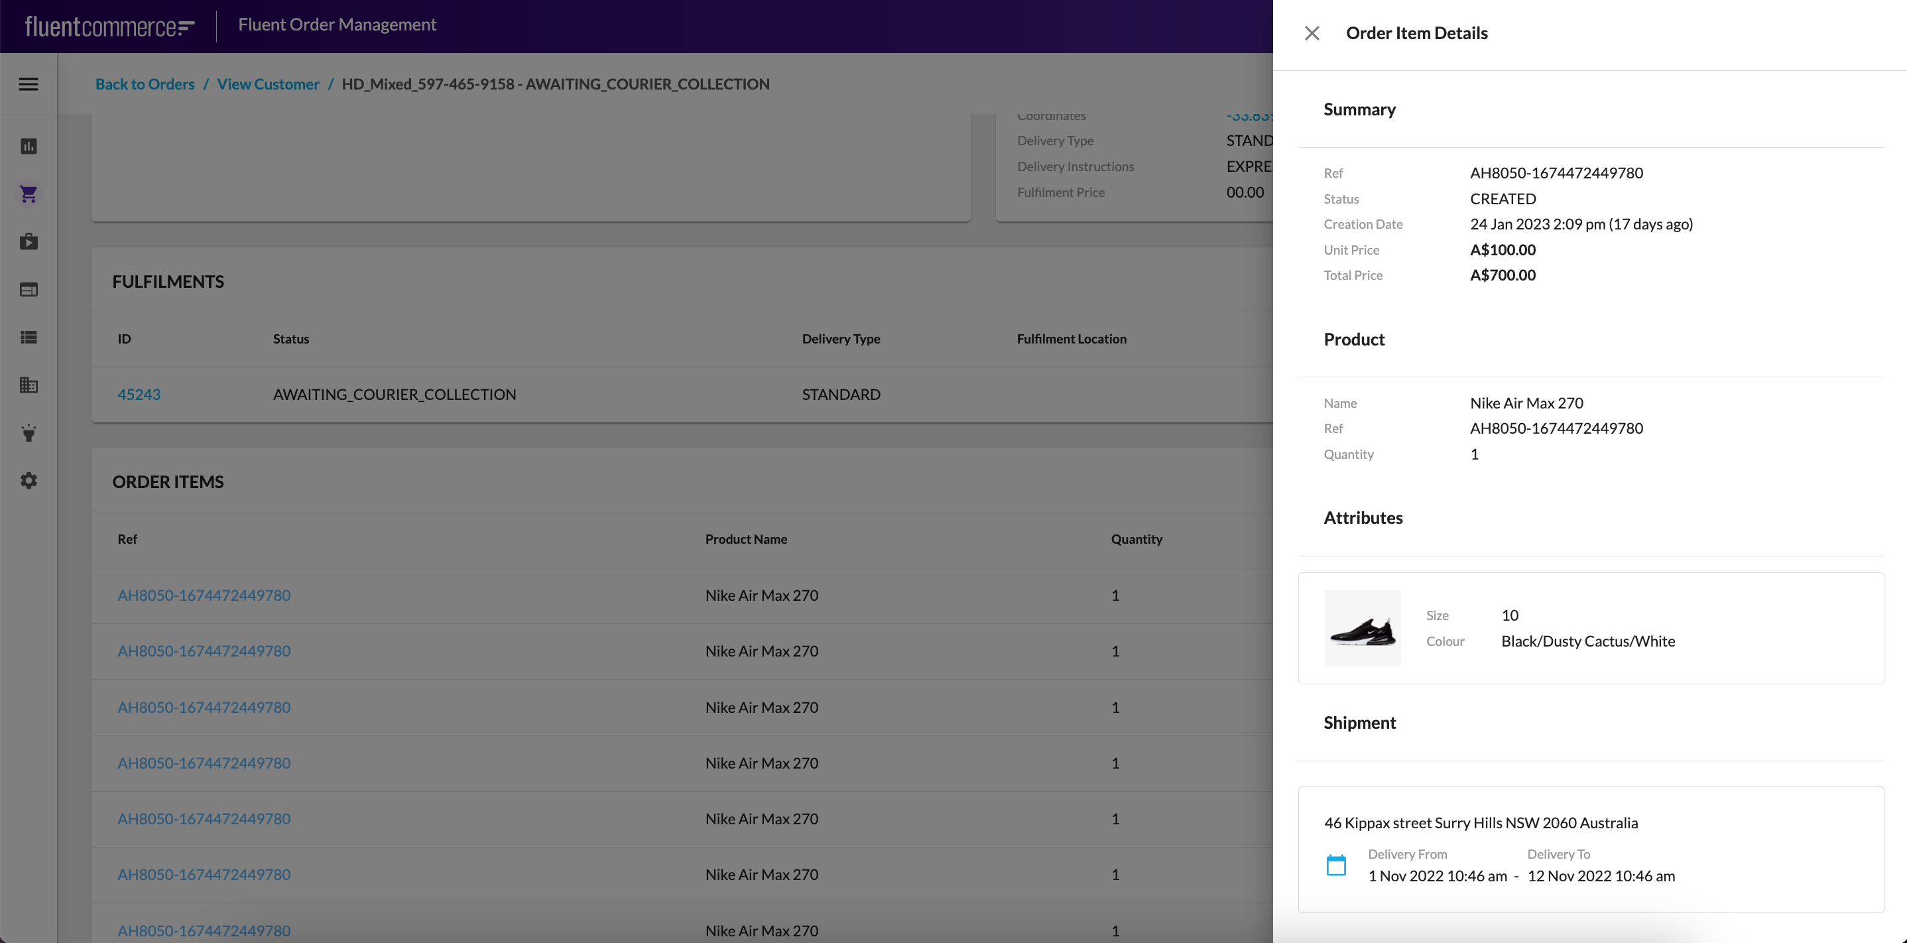The width and height of the screenshot is (1907, 943).
Task: Open fulfilment 45243 details
Action: point(139,394)
